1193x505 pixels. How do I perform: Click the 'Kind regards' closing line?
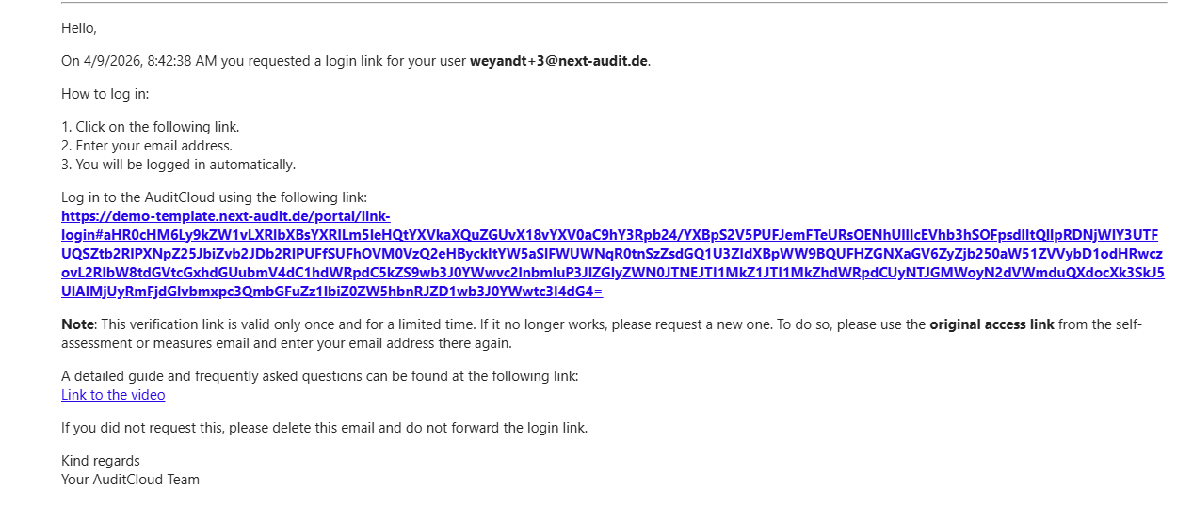101,461
